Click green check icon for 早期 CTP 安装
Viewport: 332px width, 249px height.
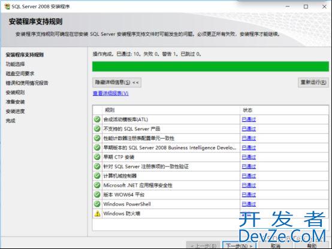point(97,157)
